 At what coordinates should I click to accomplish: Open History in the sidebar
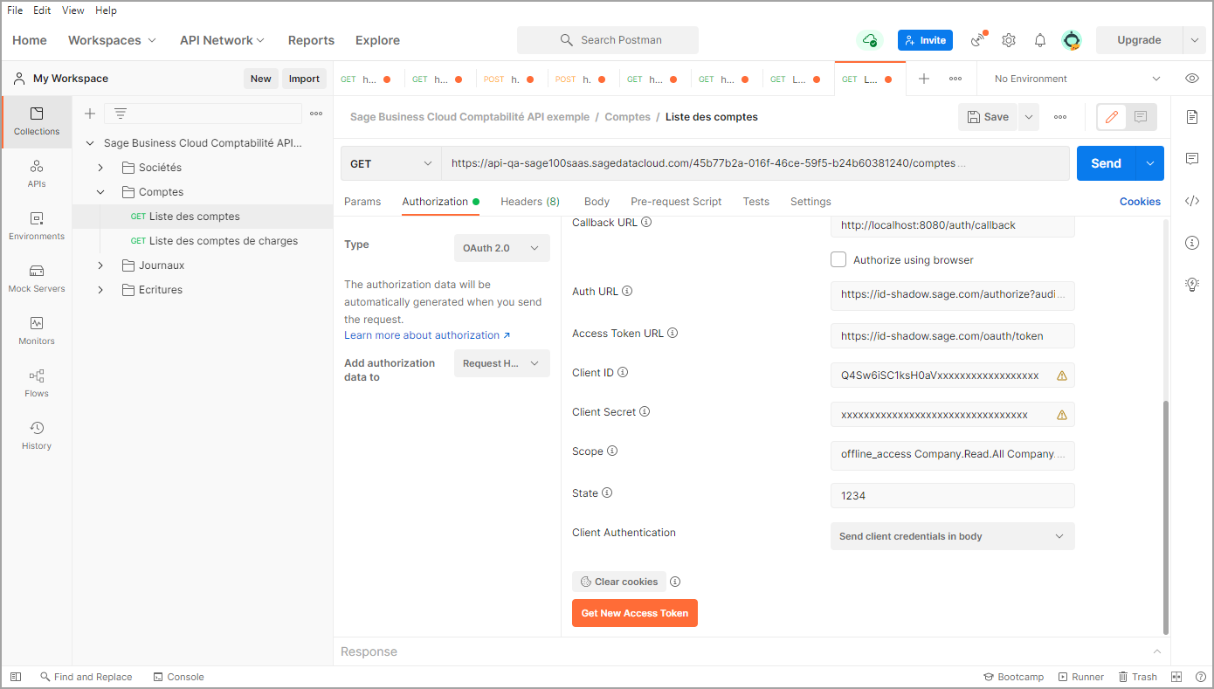pyautogui.click(x=37, y=436)
